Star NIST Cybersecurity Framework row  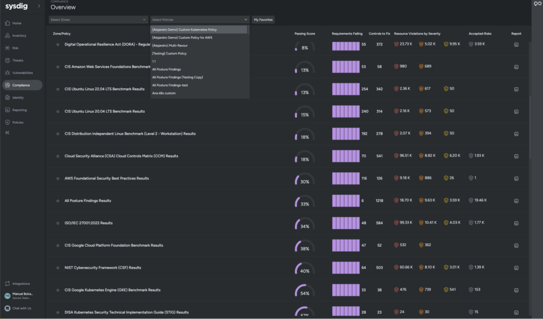click(58, 268)
